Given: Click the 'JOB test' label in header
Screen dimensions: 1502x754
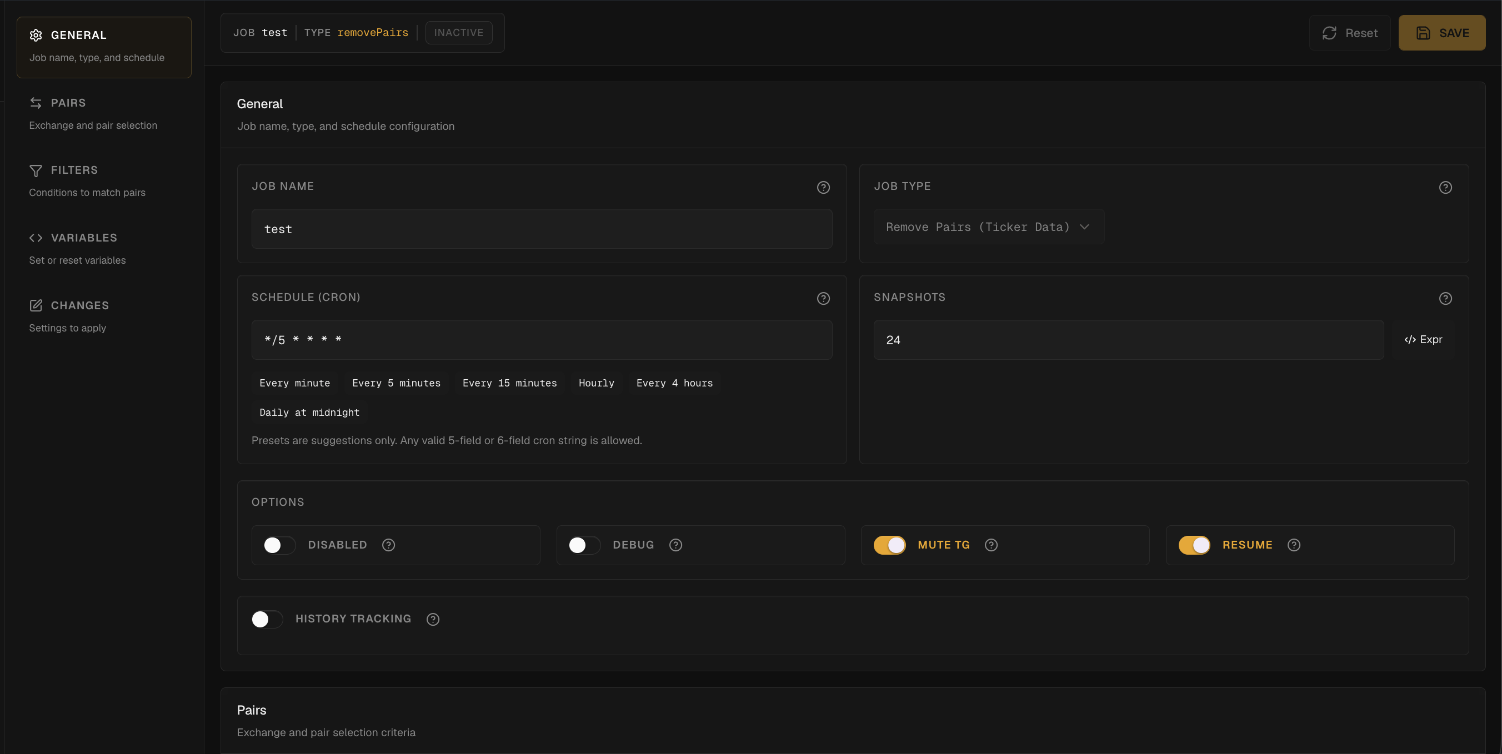Looking at the screenshot, I should (x=260, y=33).
